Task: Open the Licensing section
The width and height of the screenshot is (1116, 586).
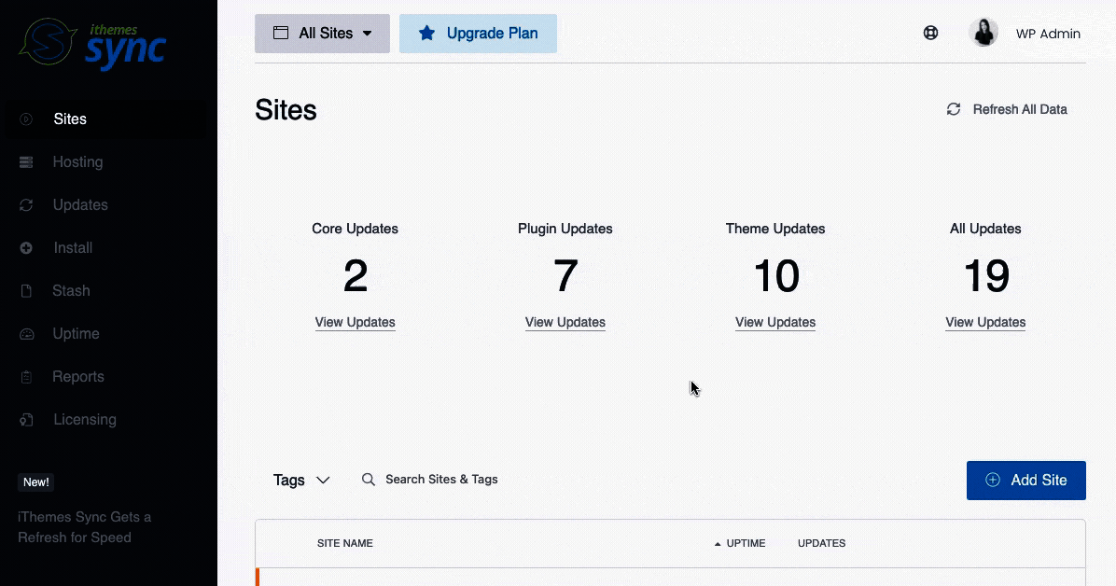Action: [x=85, y=419]
